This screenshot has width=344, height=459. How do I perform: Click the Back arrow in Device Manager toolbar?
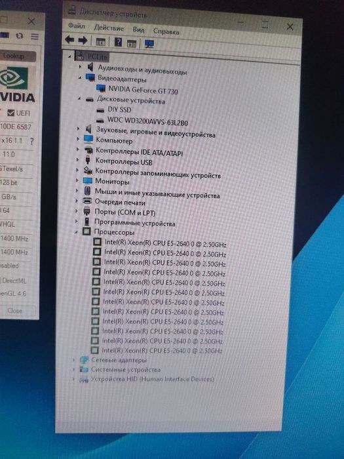click(x=69, y=39)
